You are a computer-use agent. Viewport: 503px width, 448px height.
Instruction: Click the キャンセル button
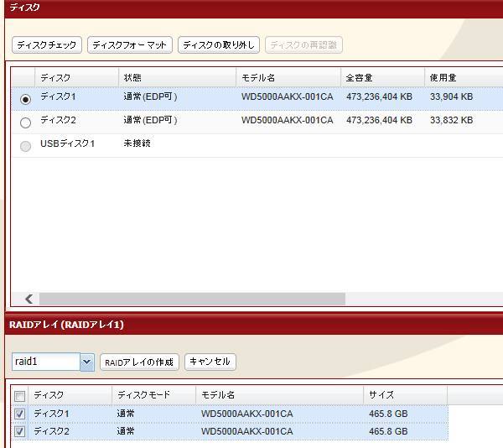point(210,362)
